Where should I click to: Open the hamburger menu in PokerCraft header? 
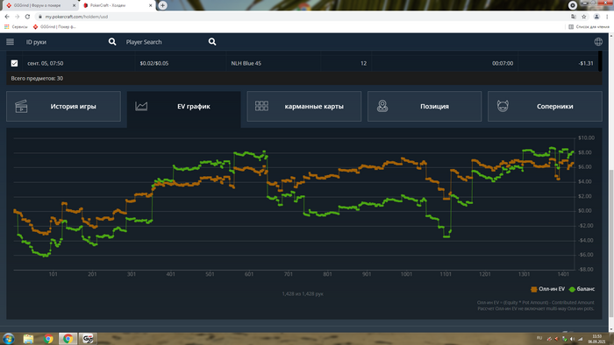pos(10,42)
